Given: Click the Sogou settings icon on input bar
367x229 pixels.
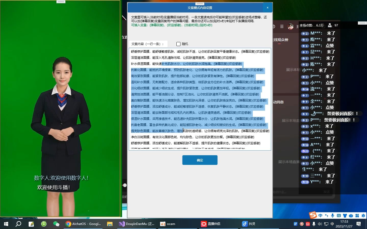Looking at the screenshot, I should [363, 216].
